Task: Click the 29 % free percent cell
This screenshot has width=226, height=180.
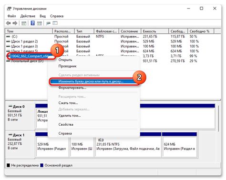Action: click(193, 61)
